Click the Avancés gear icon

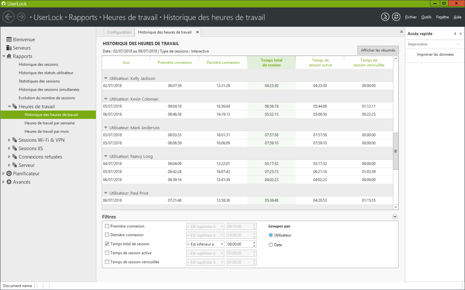[9, 182]
